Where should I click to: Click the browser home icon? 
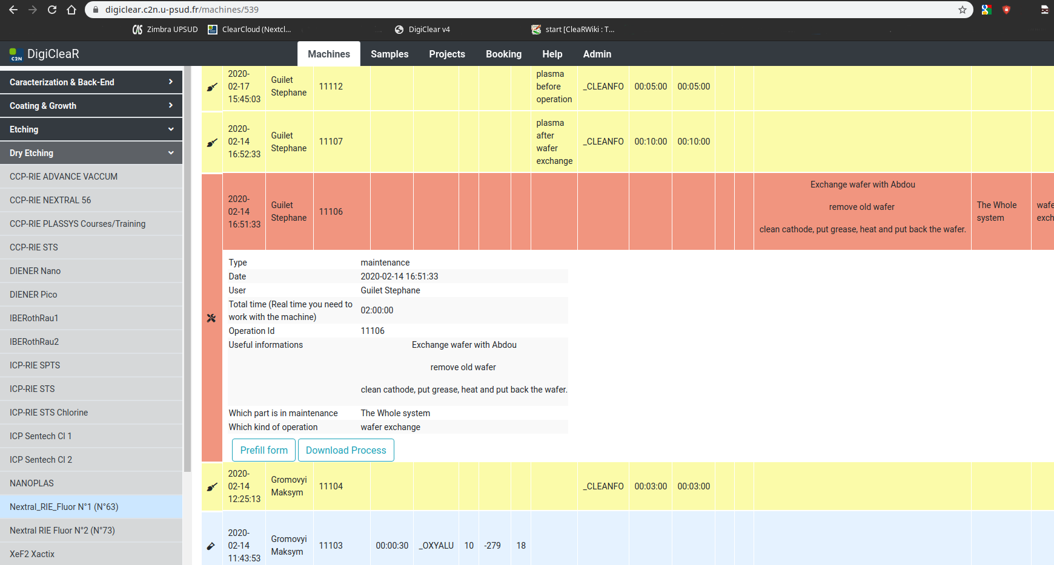[x=71, y=10]
